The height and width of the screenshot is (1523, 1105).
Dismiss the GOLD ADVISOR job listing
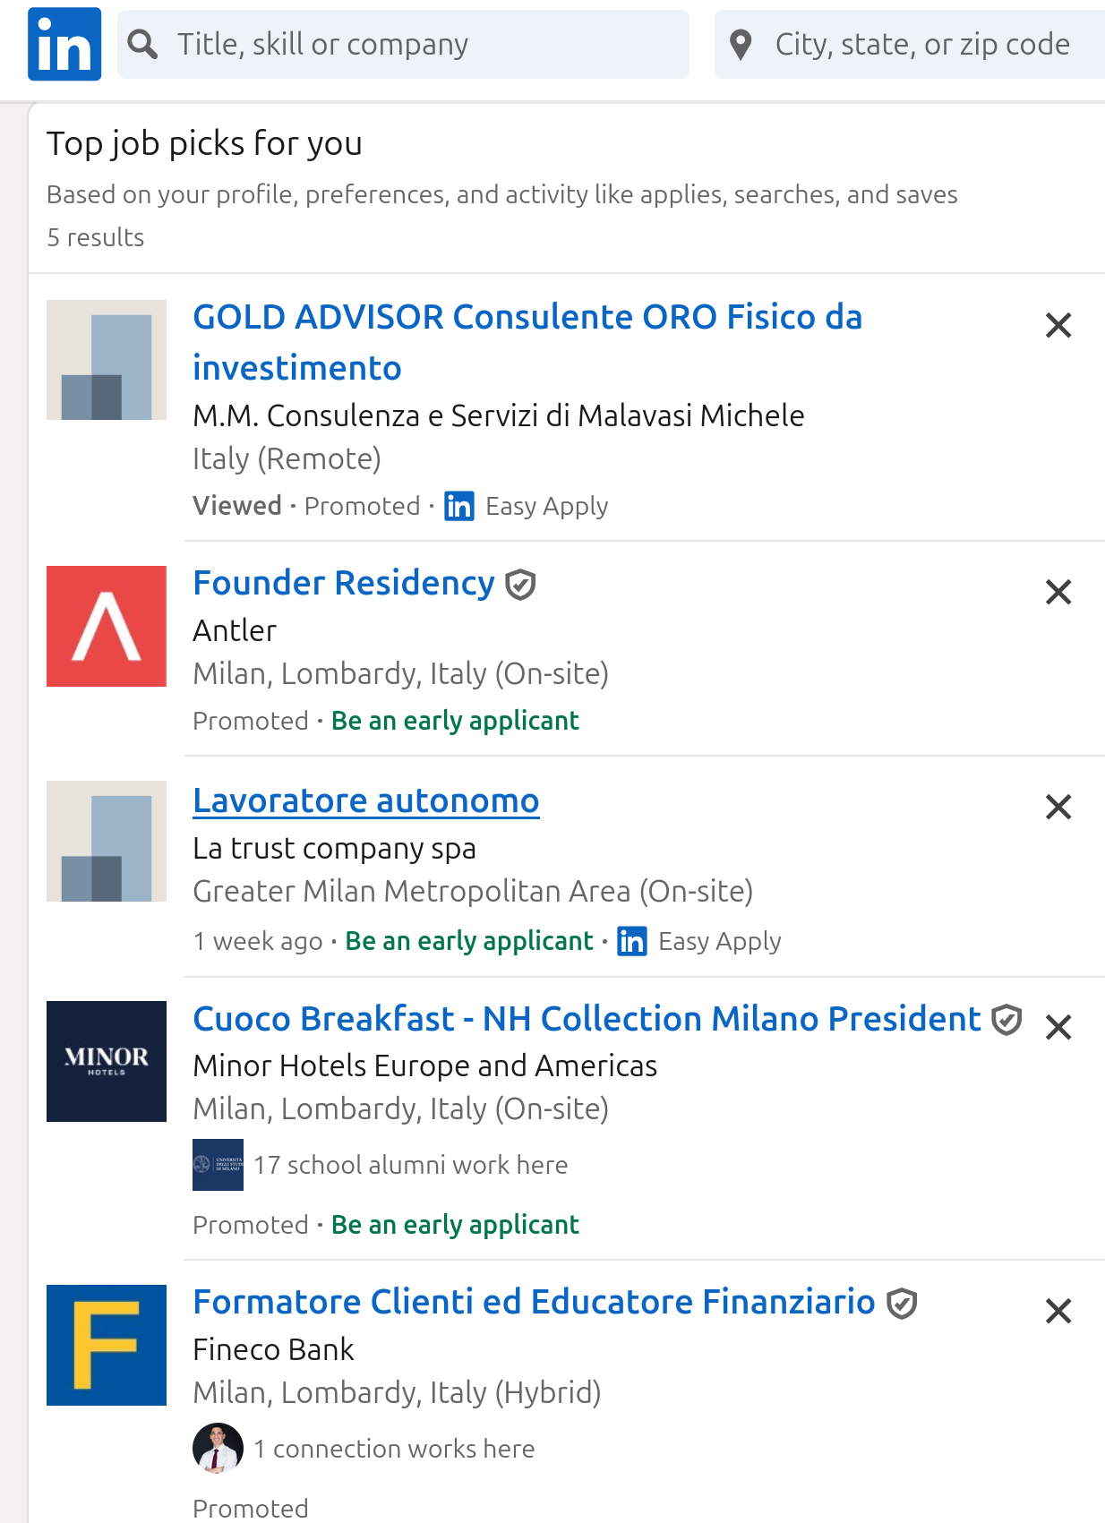(1058, 325)
